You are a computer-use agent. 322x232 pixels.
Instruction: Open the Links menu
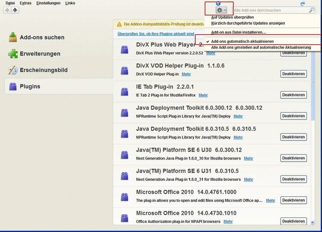click(x=70, y=3)
